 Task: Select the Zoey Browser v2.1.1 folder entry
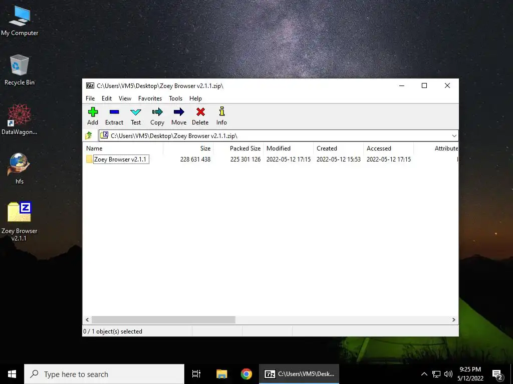(x=120, y=159)
